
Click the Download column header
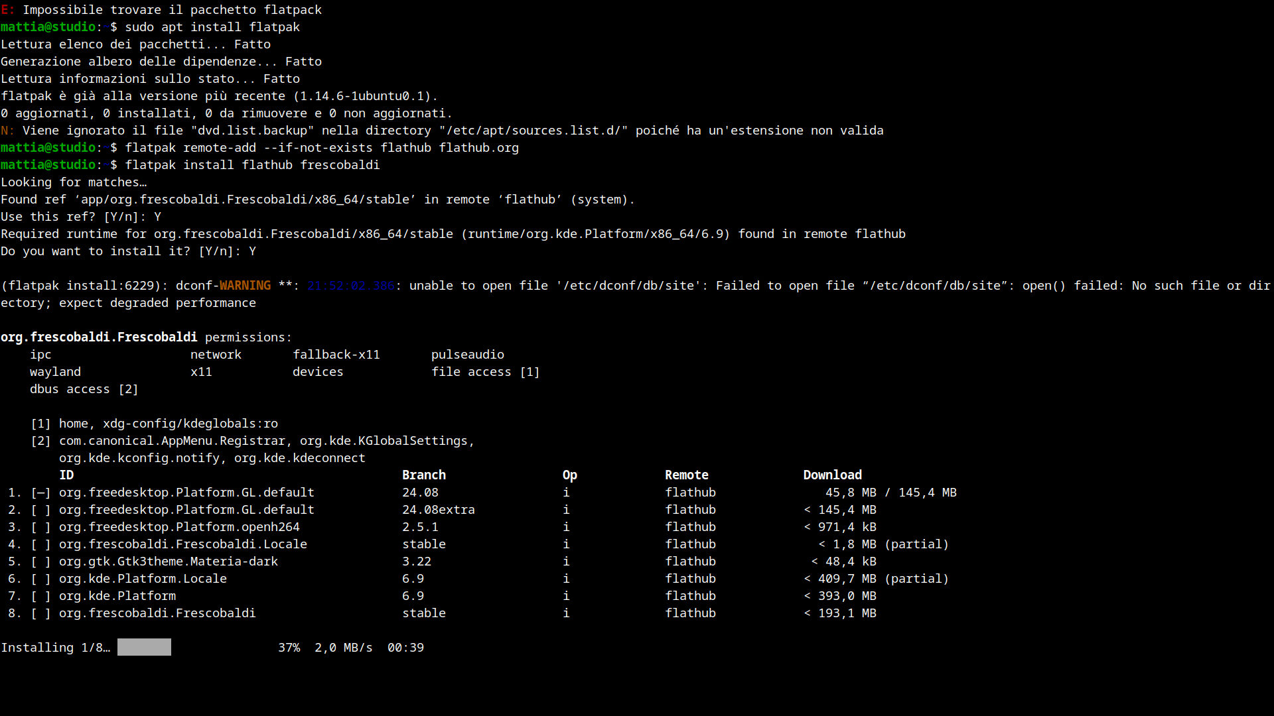coord(832,475)
